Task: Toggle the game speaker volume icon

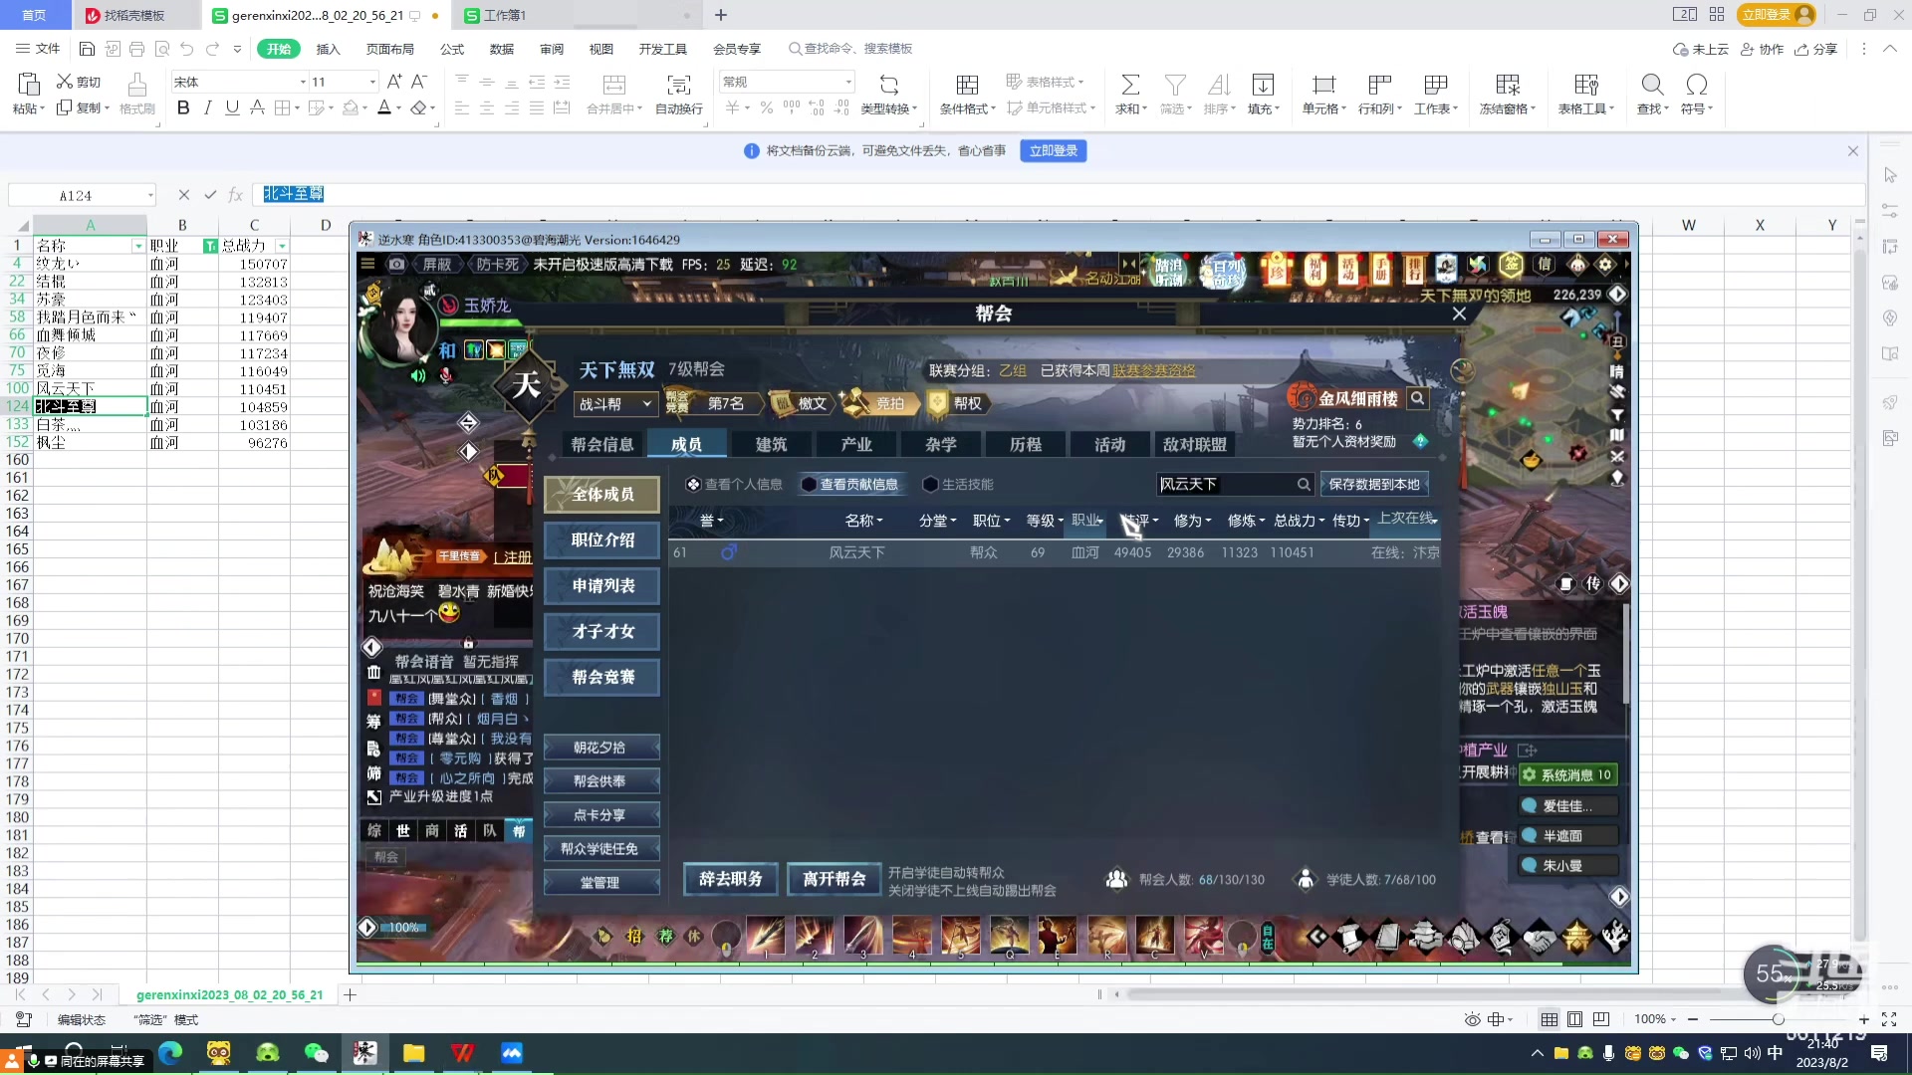Action: (x=418, y=375)
